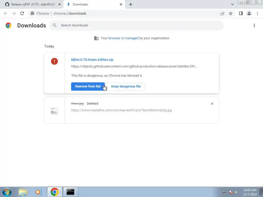Launch Windows Media Player from taskbar
This screenshot has width=263, height=197.
(39, 192)
